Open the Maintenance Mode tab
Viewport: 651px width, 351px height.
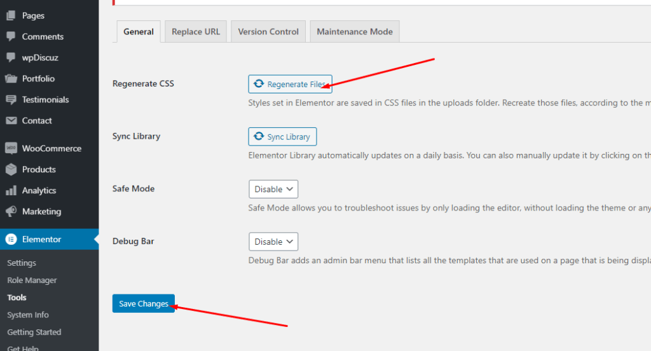click(x=355, y=32)
